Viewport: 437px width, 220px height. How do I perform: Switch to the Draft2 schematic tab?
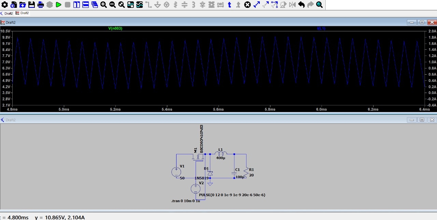point(7,13)
